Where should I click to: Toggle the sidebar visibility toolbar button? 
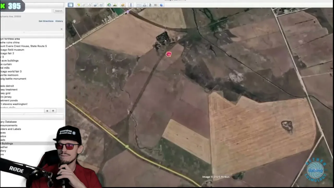click(x=70, y=5)
